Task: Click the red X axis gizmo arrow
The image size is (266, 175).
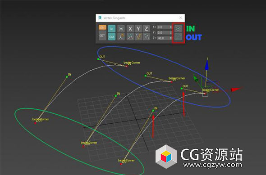Action: [236, 89]
